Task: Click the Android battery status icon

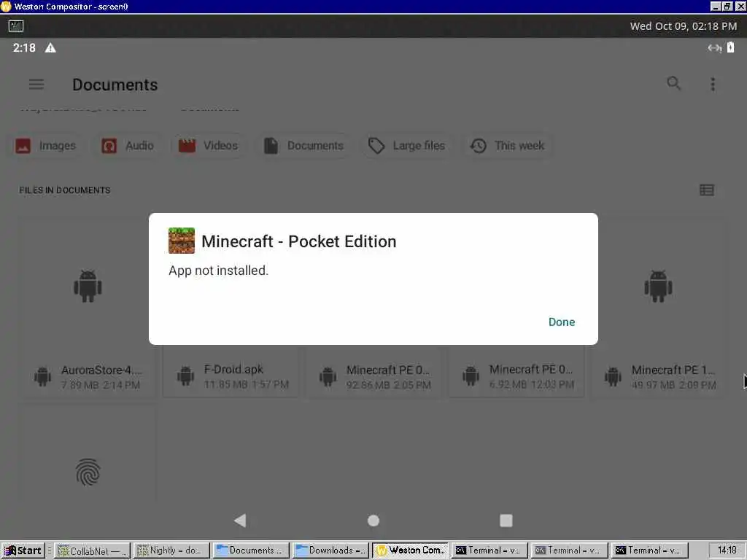Action: click(730, 47)
